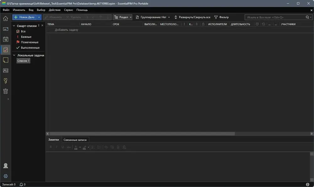Viewport: 314px width, 187px height.
Task: Click the Фильтр button
Action: tap(221, 17)
